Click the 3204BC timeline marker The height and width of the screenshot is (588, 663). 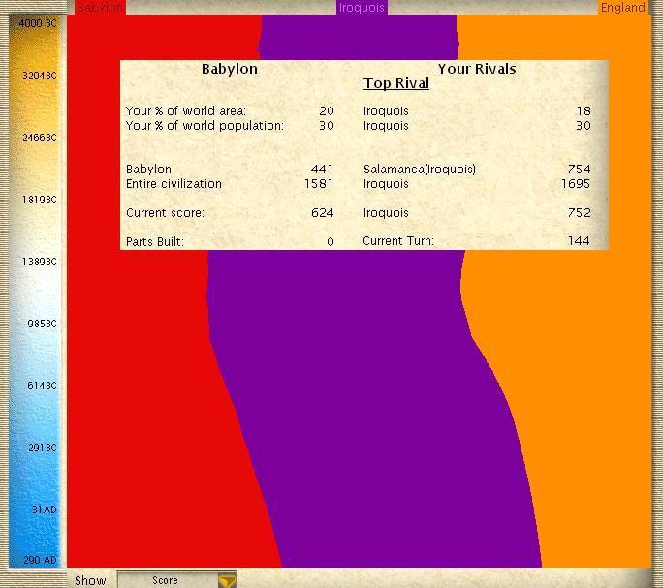pyautogui.click(x=38, y=76)
